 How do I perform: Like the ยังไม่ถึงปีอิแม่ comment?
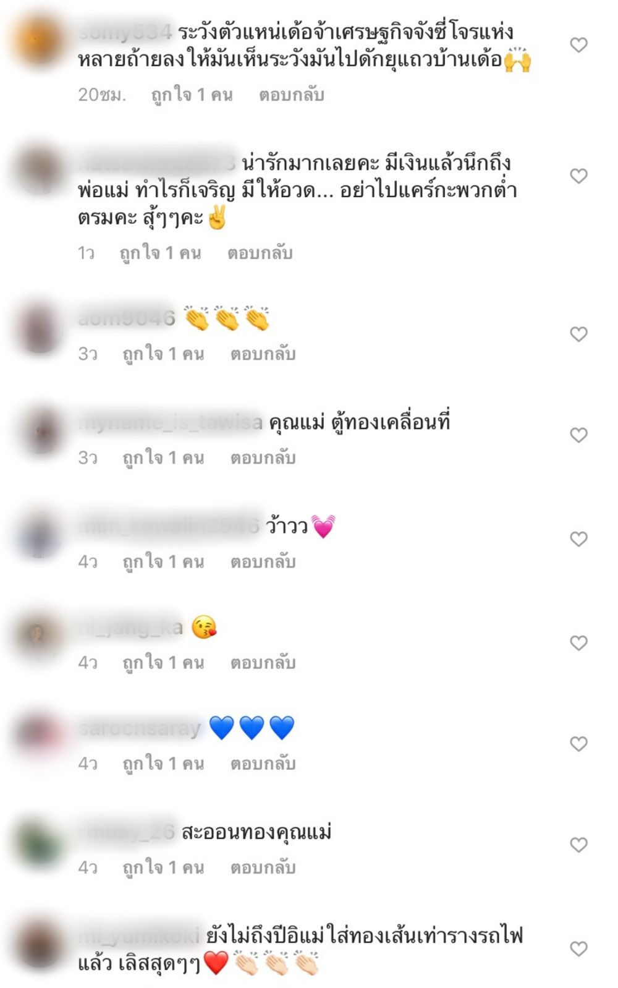(578, 948)
